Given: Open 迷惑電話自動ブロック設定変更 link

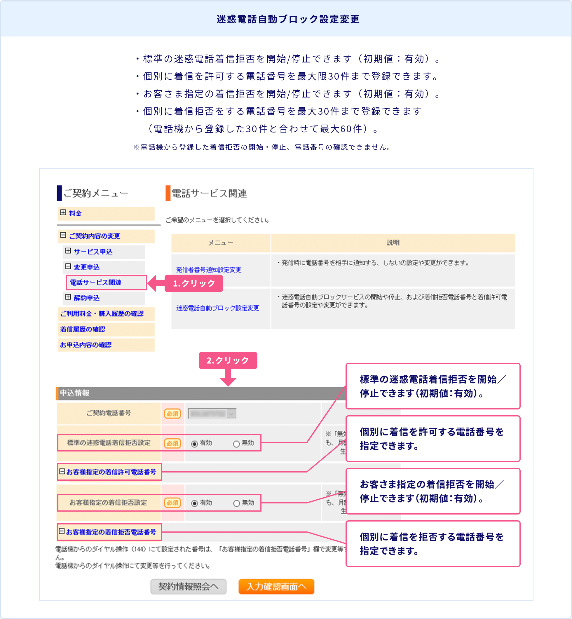Looking at the screenshot, I should [218, 308].
